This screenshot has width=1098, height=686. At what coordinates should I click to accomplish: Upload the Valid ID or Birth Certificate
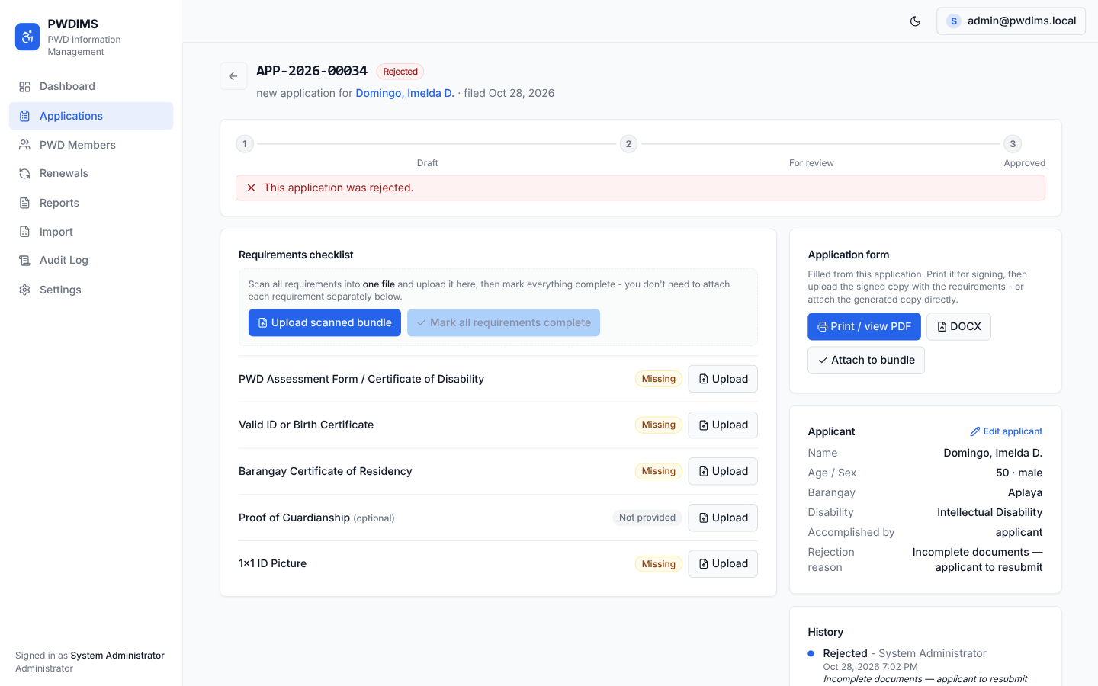(x=723, y=425)
